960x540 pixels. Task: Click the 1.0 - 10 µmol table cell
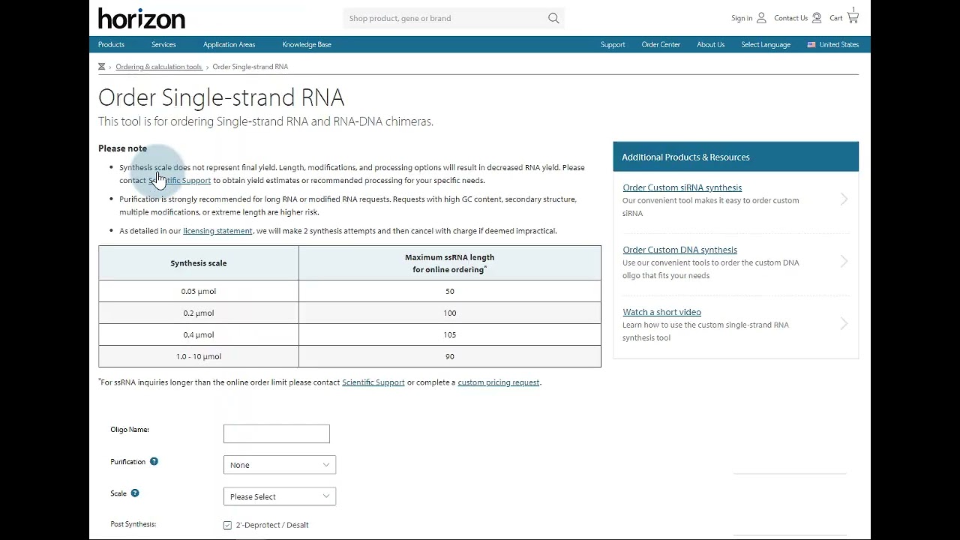pyautogui.click(x=199, y=356)
